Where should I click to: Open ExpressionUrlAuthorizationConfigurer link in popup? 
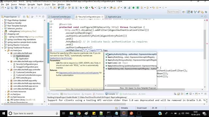[x=79, y=73]
